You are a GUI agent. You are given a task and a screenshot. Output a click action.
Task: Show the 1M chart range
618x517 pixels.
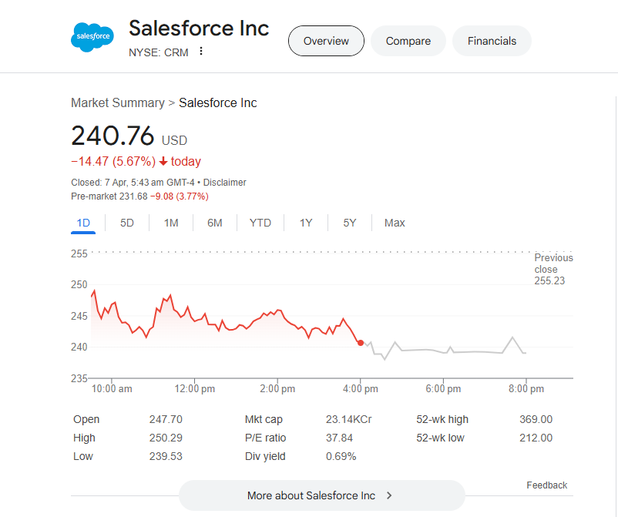pyautogui.click(x=171, y=223)
